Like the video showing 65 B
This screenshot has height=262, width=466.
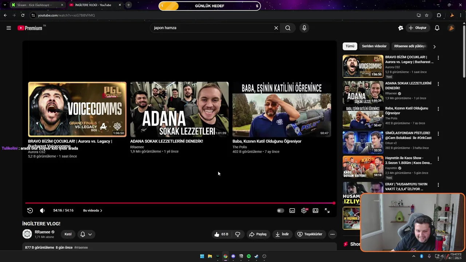[221, 234]
